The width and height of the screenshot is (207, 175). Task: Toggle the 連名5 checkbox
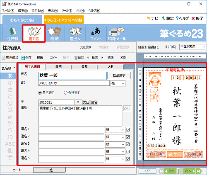(128, 159)
